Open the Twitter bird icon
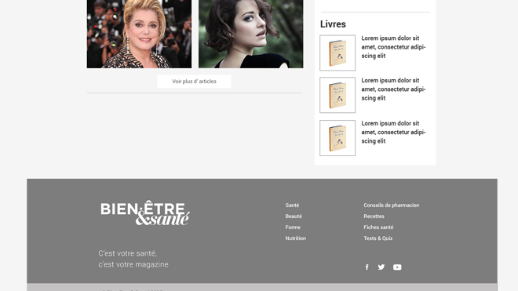This screenshot has height=291, width=518. click(x=381, y=267)
